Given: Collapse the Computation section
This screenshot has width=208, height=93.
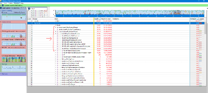Looking at the screenshot, I should tap(1, 22).
